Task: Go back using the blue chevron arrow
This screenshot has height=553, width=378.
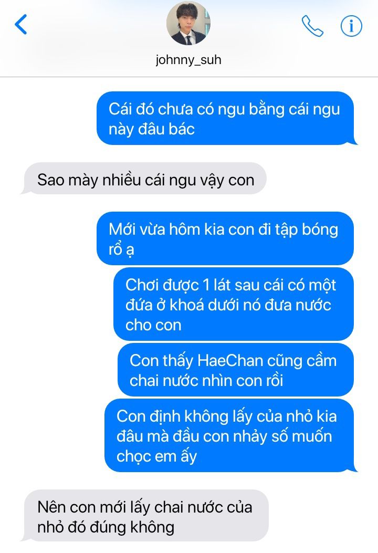Action: [21, 24]
